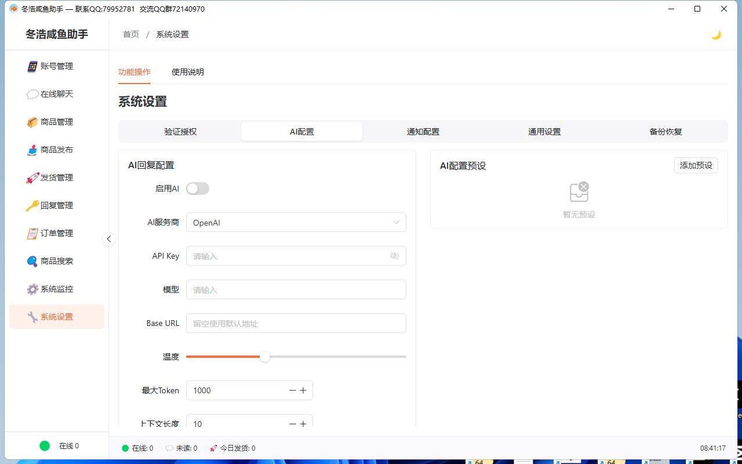Image resolution: width=742 pixels, height=464 pixels.
Task: Select 回复管理 key menu item
Action: pos(57,205)
